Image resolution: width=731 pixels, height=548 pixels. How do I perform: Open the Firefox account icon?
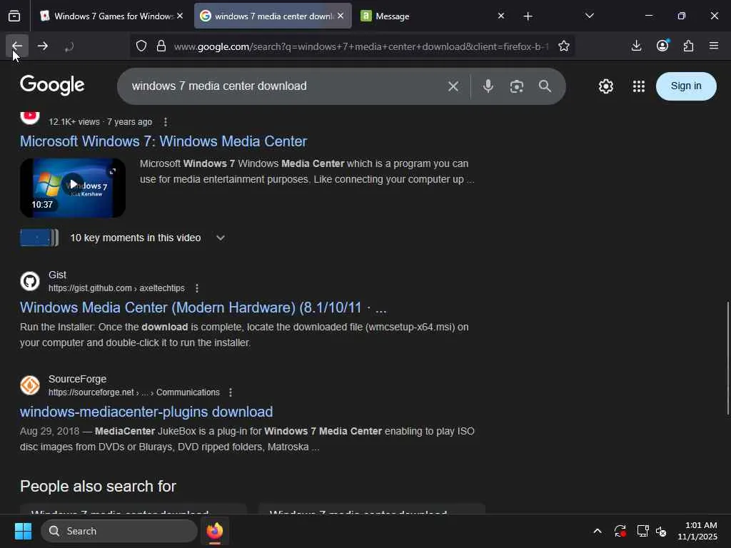pos(662,46)
